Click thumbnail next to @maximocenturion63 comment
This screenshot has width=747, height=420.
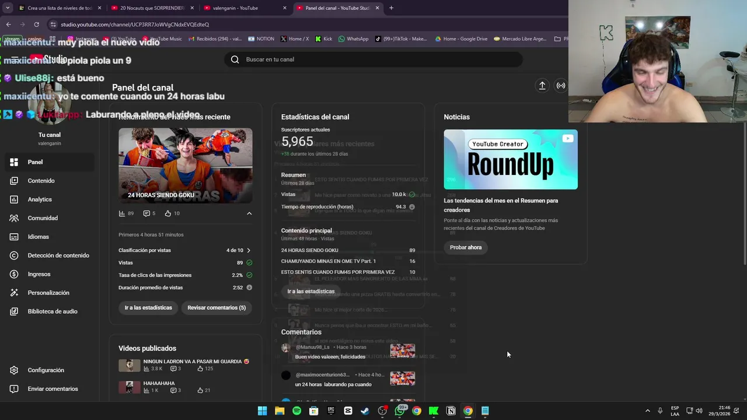point(403,379)
